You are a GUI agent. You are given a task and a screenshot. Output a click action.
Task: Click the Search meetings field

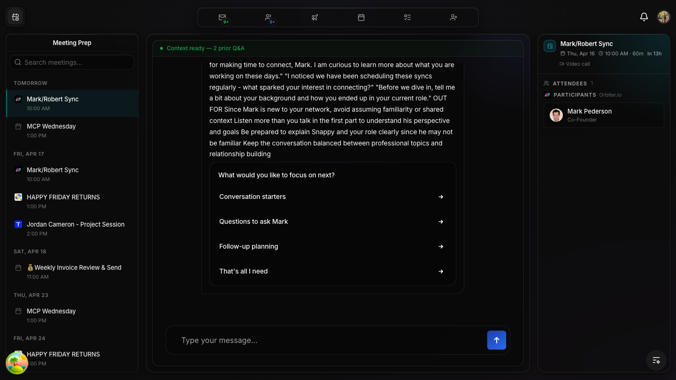(72, 62)
